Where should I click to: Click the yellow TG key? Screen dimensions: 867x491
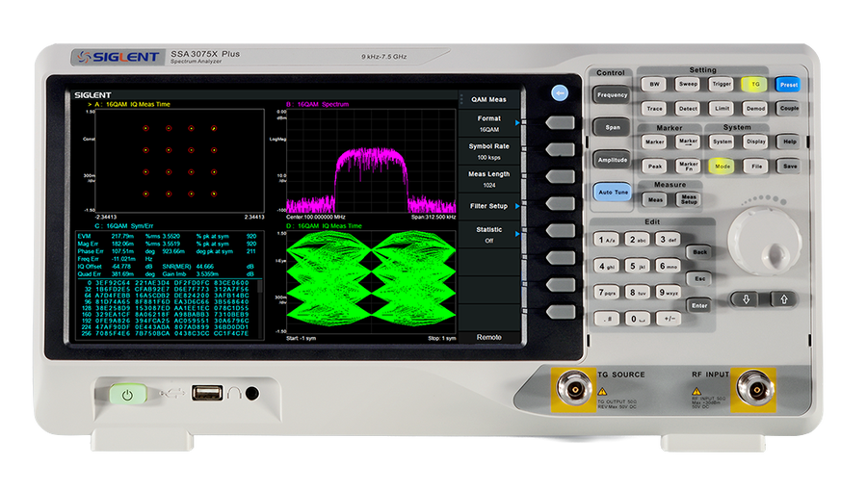click(x=755, y=84)
